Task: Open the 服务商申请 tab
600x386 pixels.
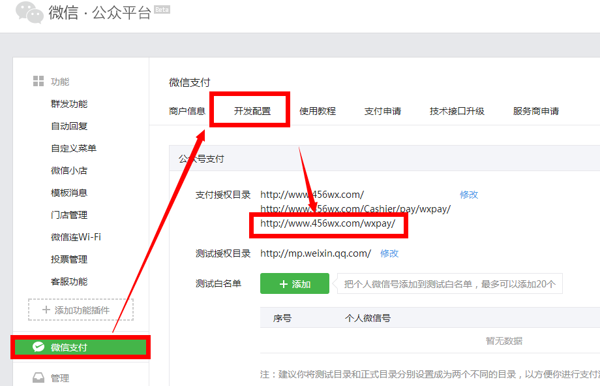Action: coord(535,111)
